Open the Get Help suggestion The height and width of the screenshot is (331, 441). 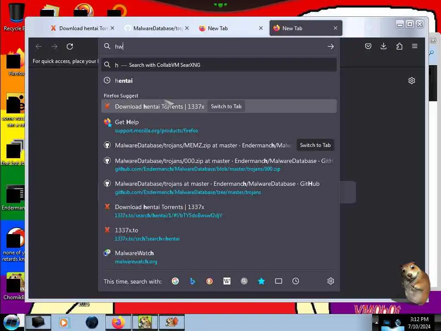point(127,122)
